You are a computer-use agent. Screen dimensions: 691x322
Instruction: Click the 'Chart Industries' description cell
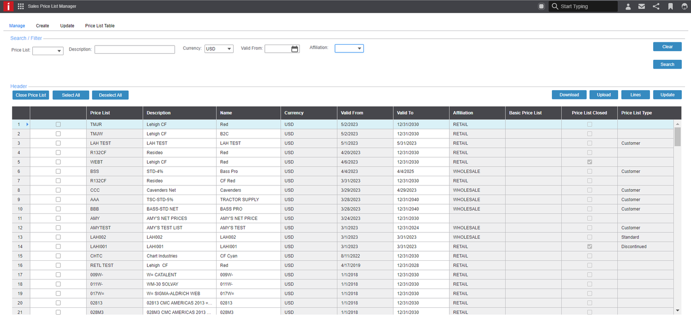pyautogui.click(x=180, y=256)
